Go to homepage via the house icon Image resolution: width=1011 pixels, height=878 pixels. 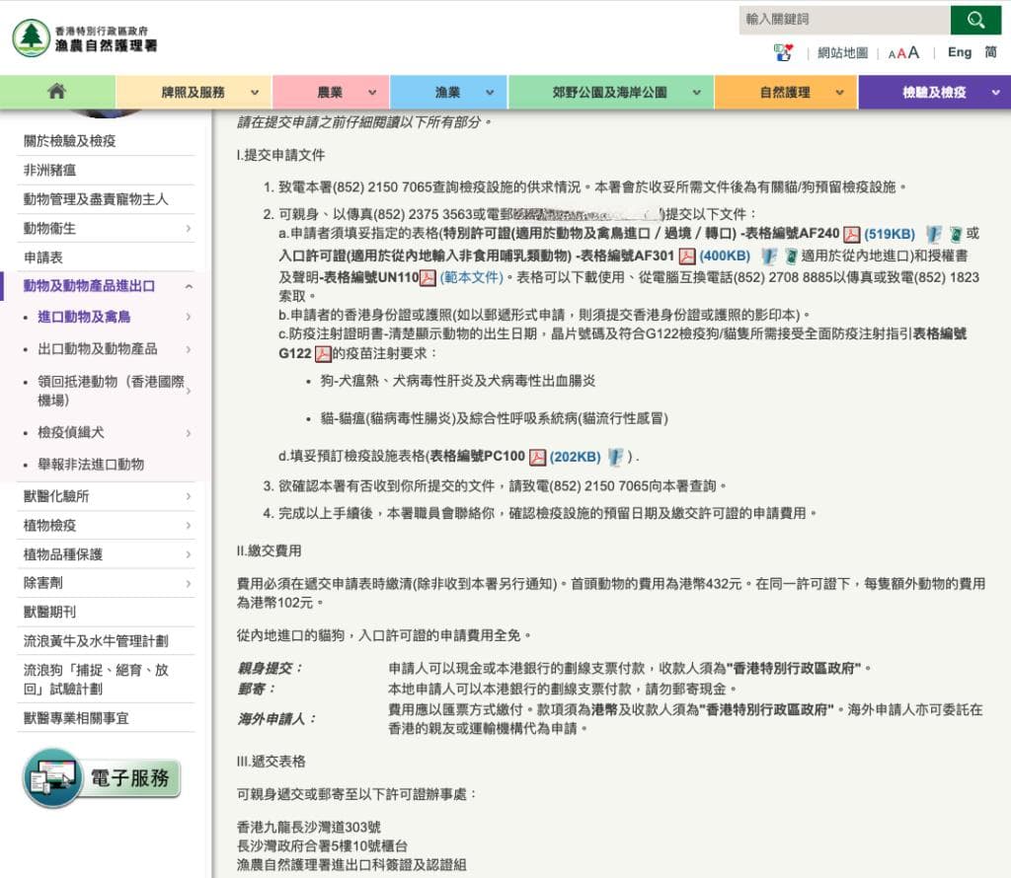57,92
